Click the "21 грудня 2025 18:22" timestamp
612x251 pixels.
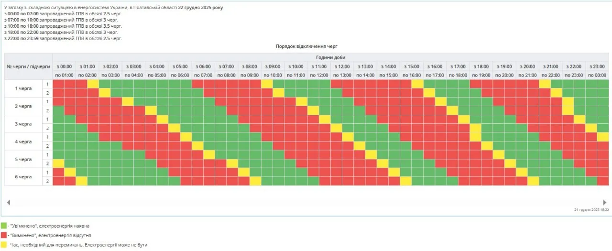[591, 210]
